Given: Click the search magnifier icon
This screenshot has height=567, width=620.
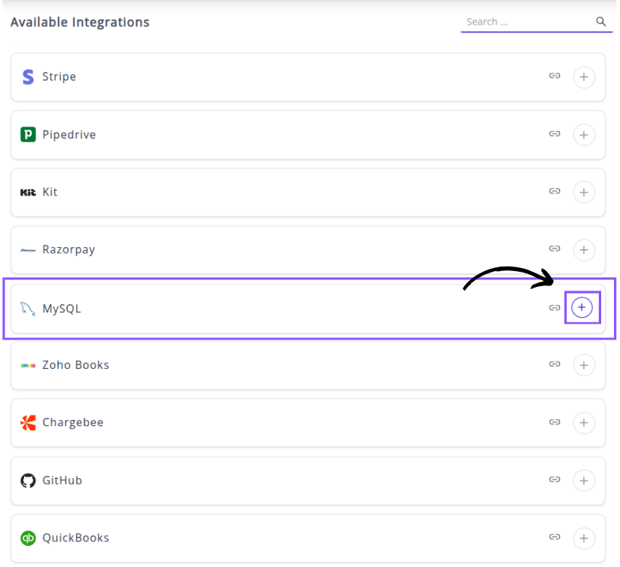Looking at the screenshot, I should click(601, 22).
